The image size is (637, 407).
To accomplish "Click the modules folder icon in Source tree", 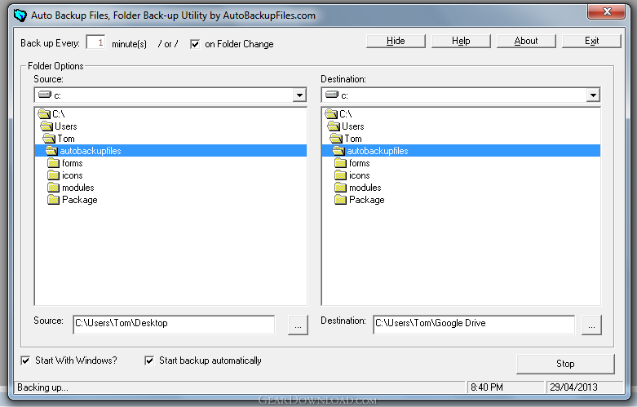I will coord(53,188).
